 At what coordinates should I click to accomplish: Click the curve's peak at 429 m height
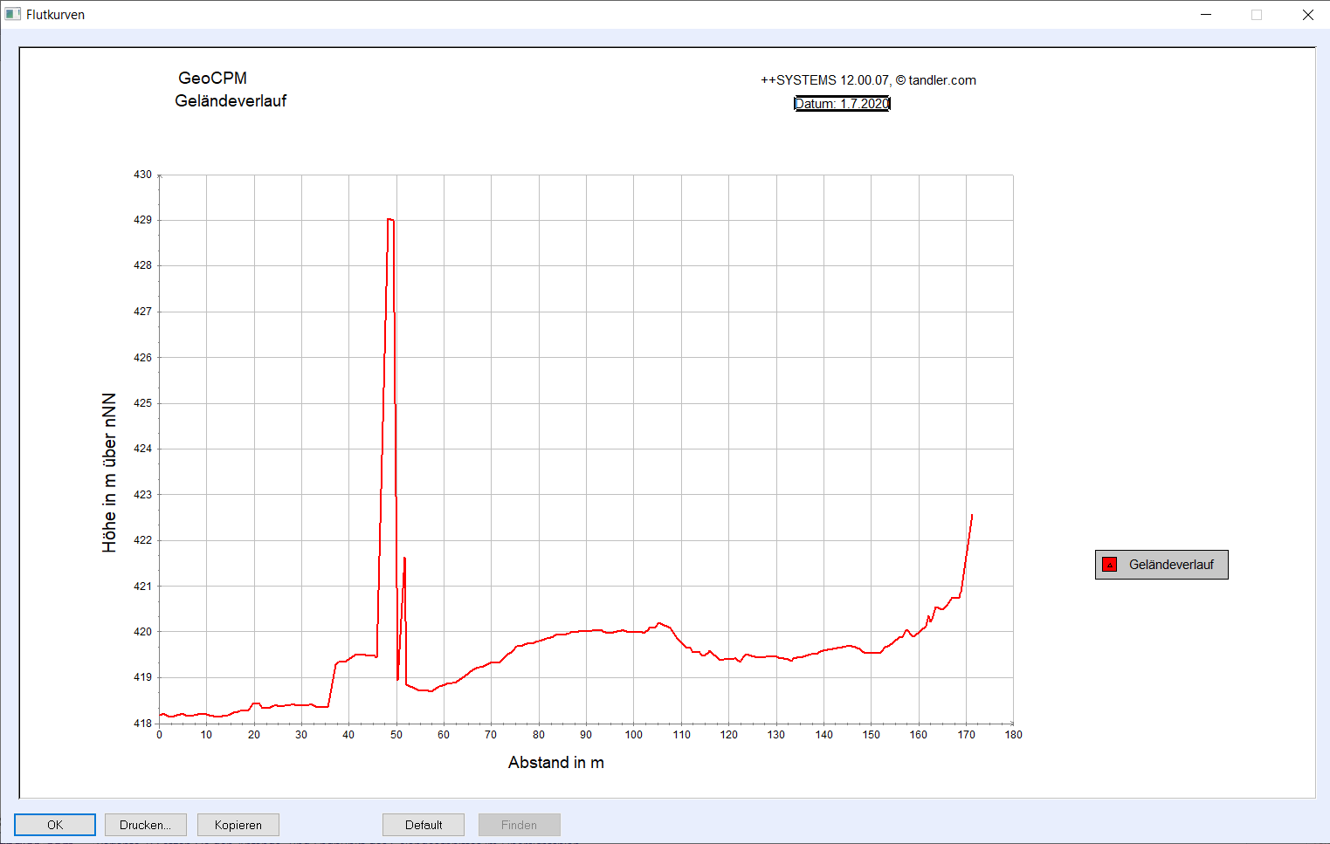pyautogui.click(x=390, y=220)
